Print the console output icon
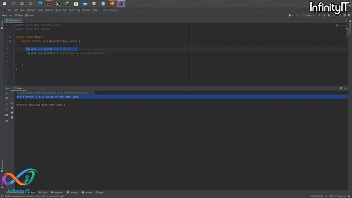This screenshot has width=352, height=198. (12, 112)
